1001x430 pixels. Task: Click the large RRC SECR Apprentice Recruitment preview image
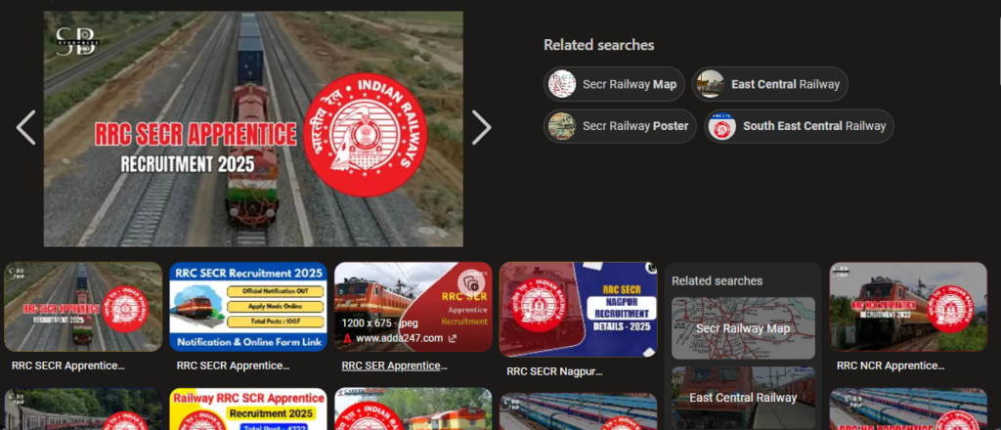pyautogui.click(x=253, y=129)
